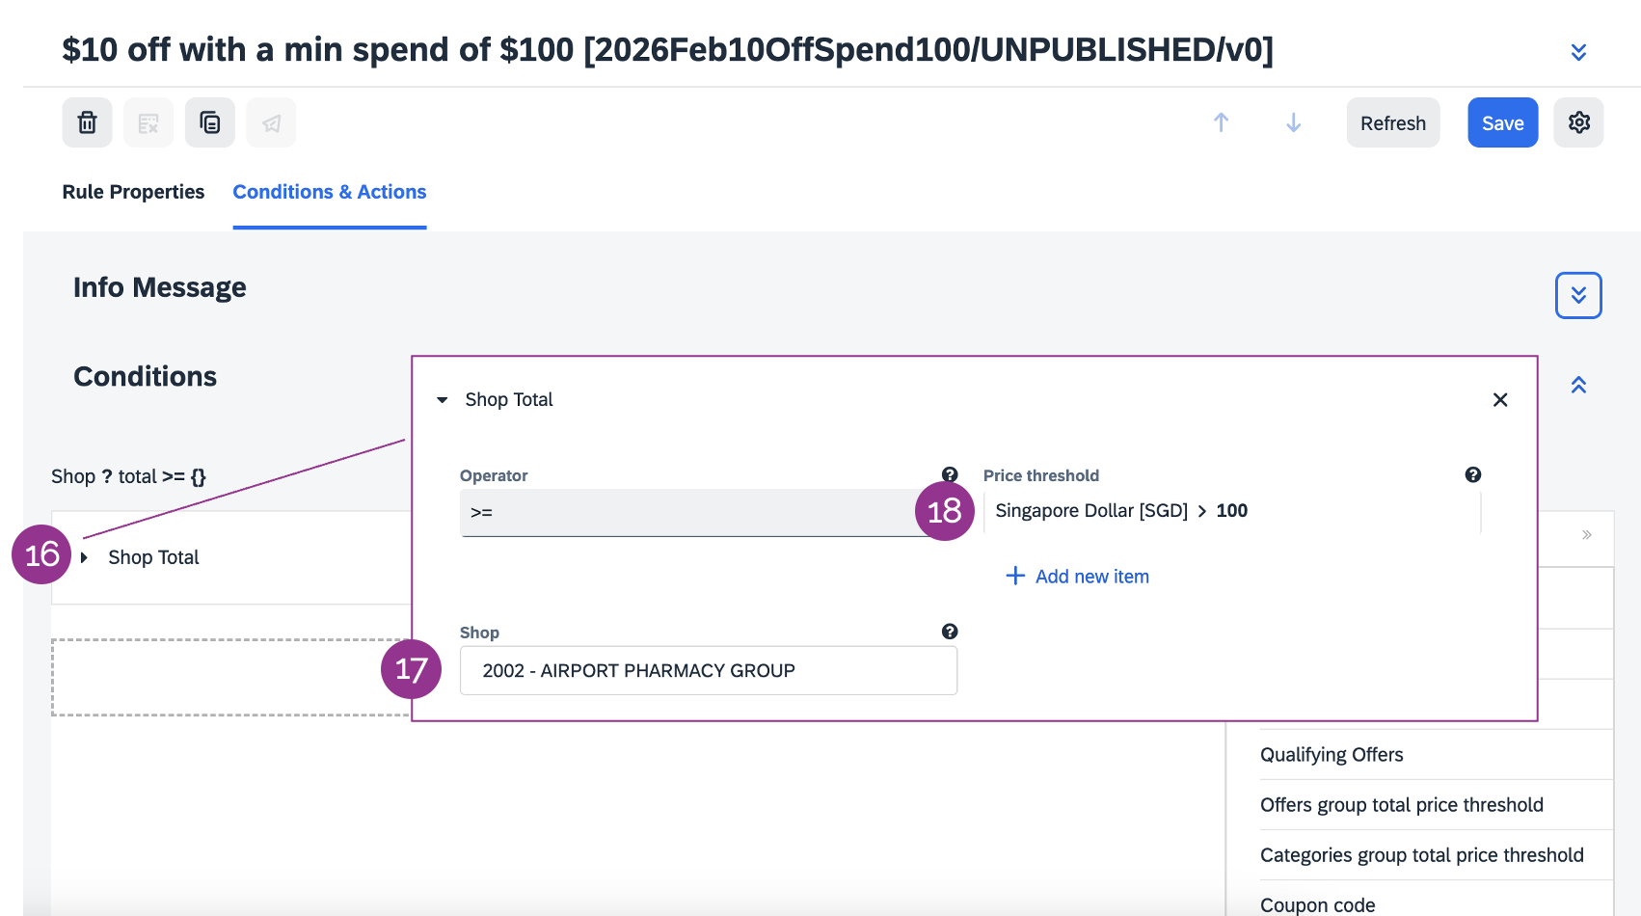Viewport: 1641px width, 916px height.
Task: Click the Shop input field
Action: pos(708,670)
